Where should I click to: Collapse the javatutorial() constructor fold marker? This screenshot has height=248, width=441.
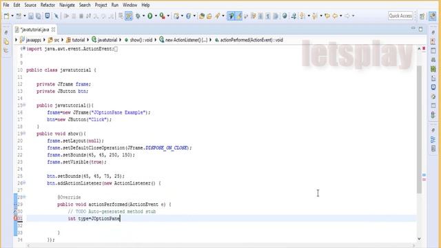point(24,105)
